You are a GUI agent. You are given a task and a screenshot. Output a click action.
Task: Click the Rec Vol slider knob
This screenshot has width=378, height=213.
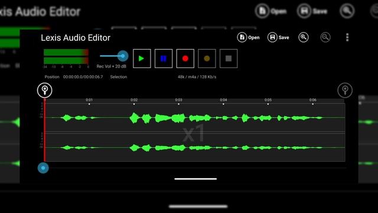(123, 56)
